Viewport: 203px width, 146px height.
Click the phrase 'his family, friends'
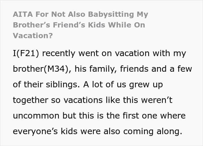point(111,69)
